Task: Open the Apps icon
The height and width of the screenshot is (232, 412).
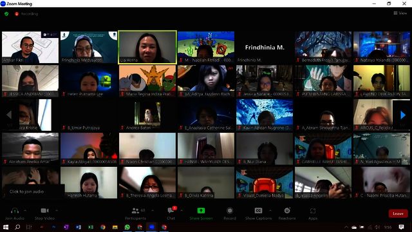Action: pyautogui.click(x=313, y=211)
